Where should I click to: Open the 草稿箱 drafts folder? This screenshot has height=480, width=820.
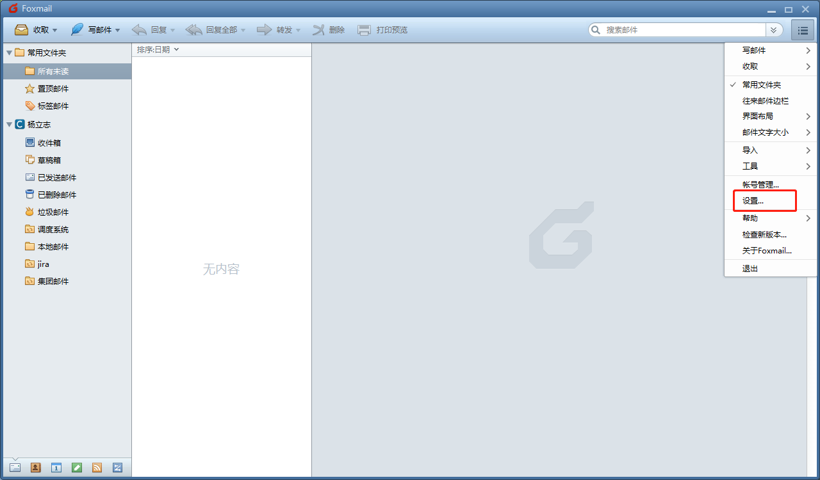click(67, 160)
